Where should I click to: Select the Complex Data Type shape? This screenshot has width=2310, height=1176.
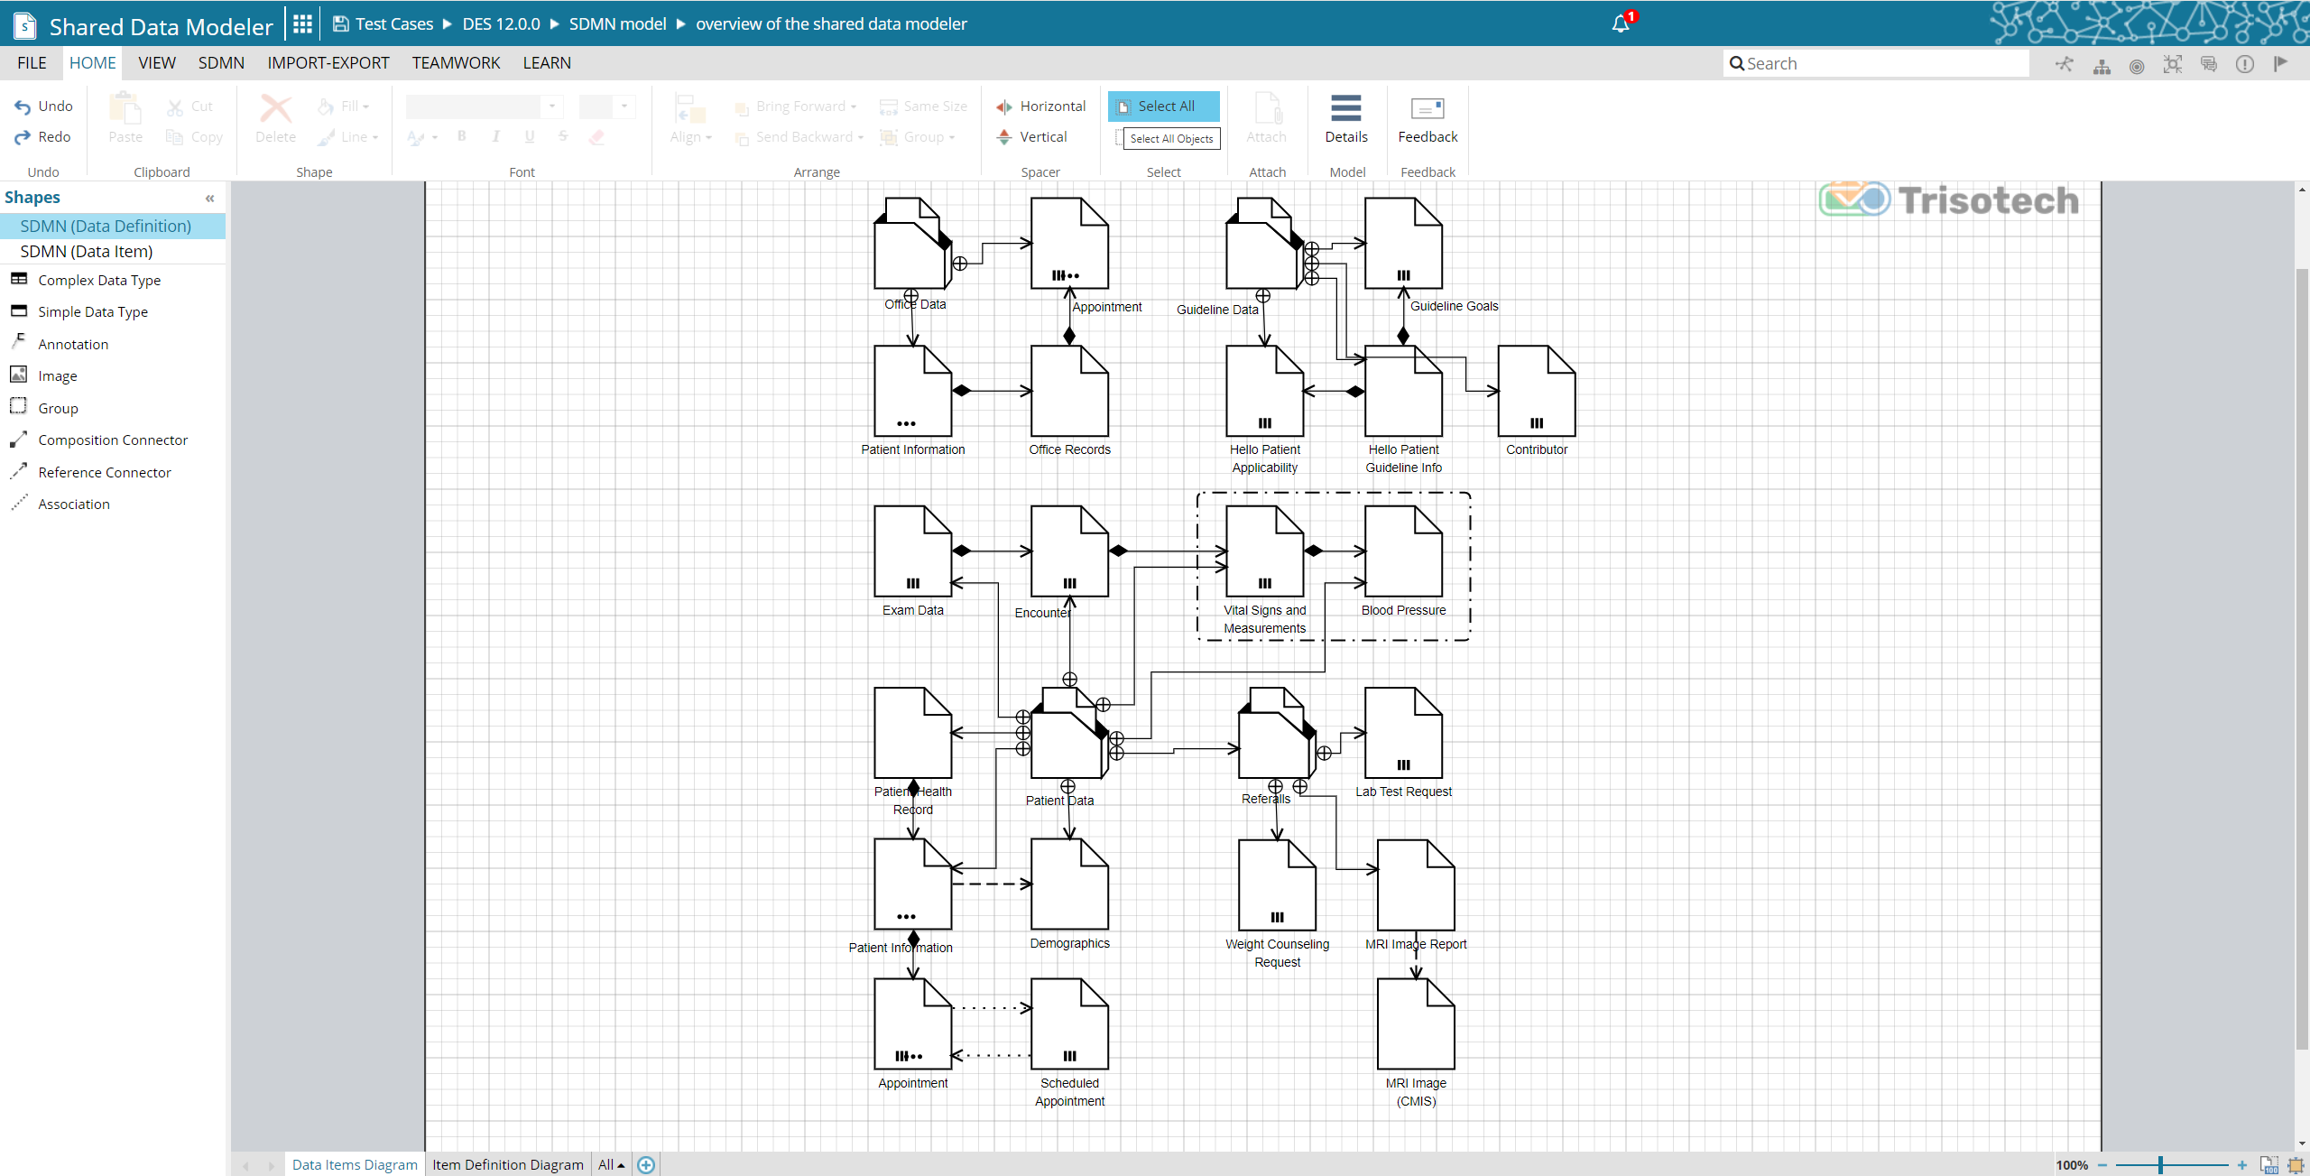click(x=86, y=280)
